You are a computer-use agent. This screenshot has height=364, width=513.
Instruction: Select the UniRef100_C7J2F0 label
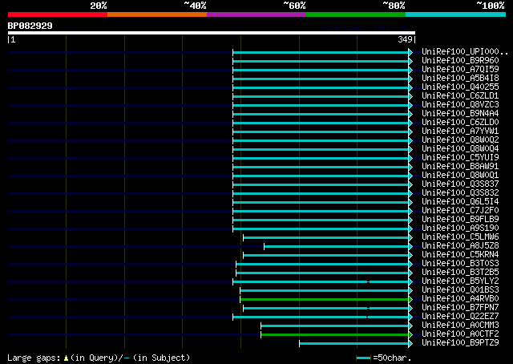[x=460, y=211]
